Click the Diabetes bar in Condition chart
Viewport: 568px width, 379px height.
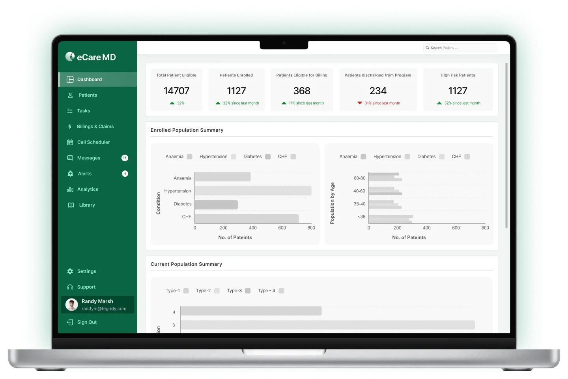coord(217,205)
